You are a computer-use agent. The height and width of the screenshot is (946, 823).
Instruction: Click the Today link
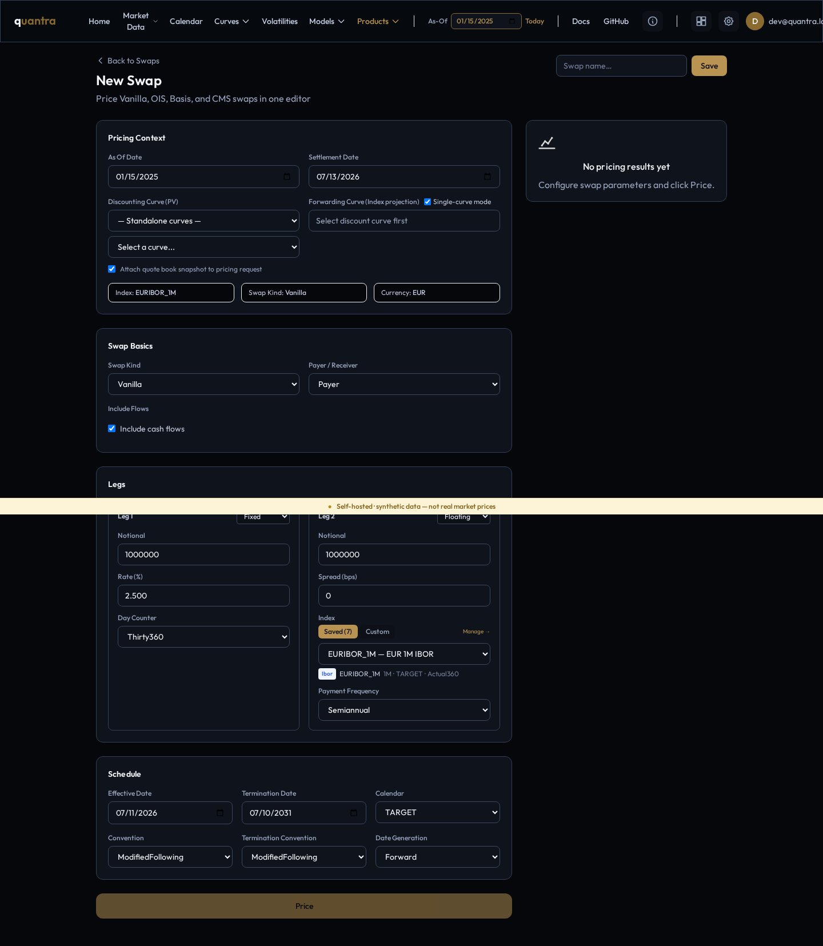pos(534,21)
